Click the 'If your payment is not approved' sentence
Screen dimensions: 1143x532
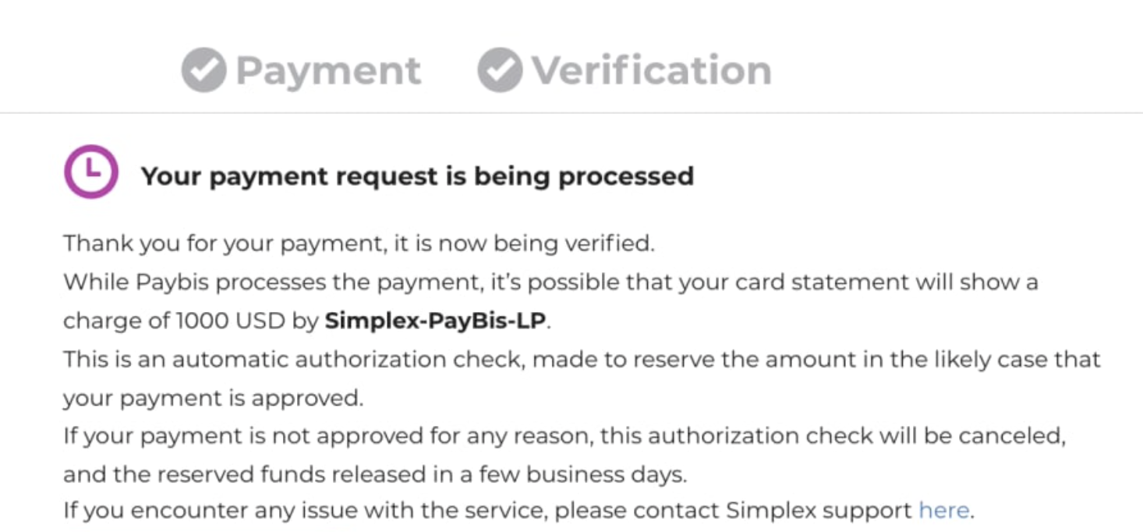564,435
